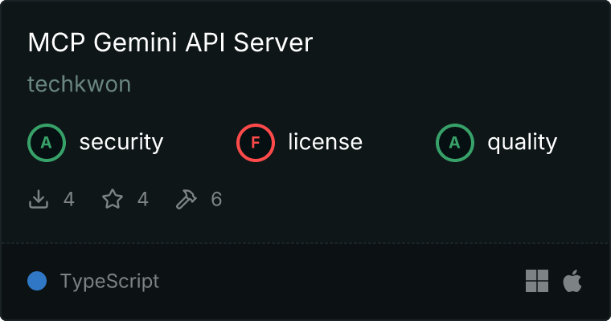Select the security label text
The image size is (611, 321).
121,143
